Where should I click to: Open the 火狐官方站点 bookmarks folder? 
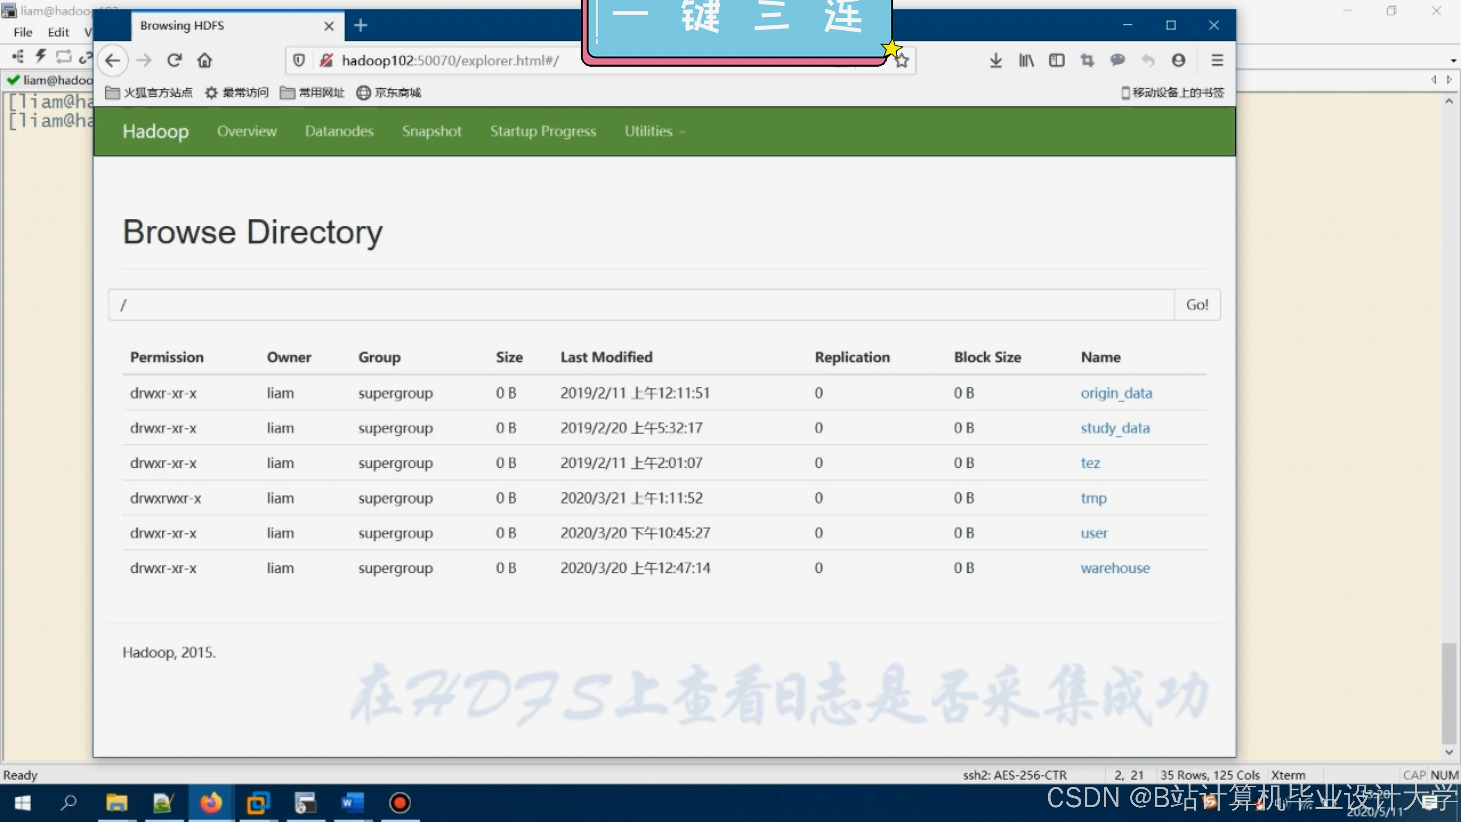149,92
